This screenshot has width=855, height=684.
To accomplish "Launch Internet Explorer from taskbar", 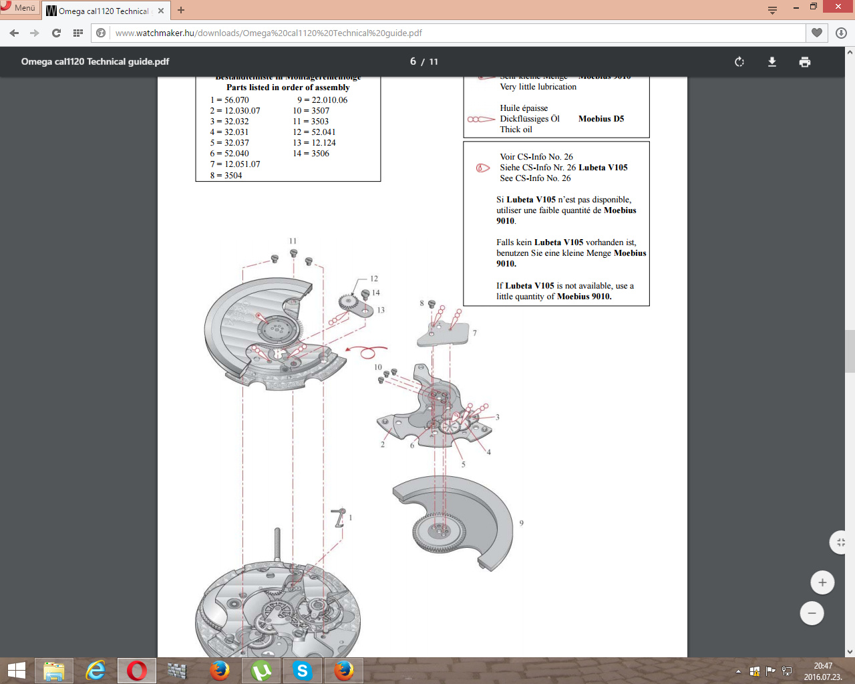I will 96,671.
